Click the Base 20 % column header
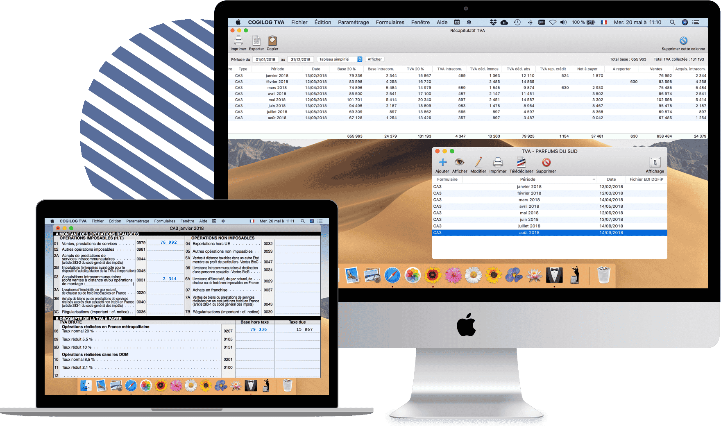This screenshot has width=721, height=426. 346,69
